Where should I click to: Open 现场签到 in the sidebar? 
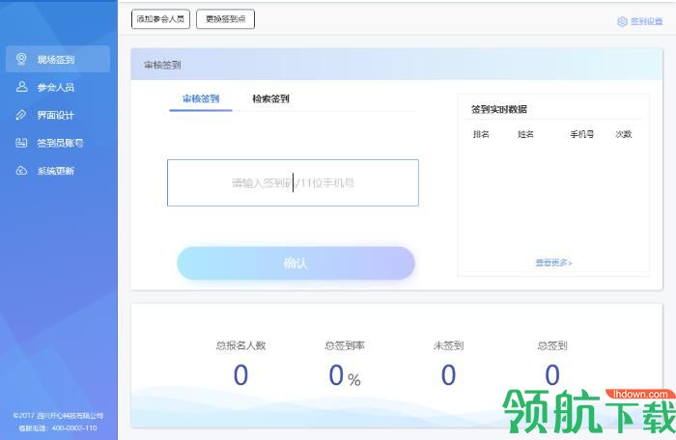[x=57, y=59]
